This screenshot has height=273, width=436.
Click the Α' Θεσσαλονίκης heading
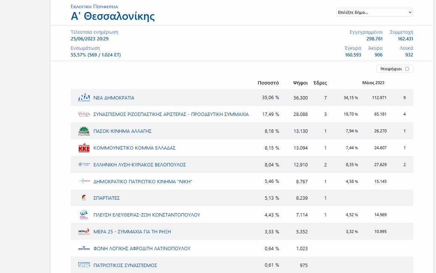(113, 16)
